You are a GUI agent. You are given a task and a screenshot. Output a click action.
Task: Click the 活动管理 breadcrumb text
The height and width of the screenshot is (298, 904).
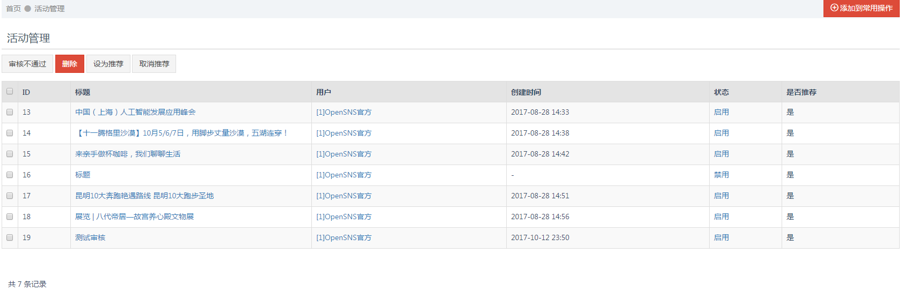tap(49, 9)
